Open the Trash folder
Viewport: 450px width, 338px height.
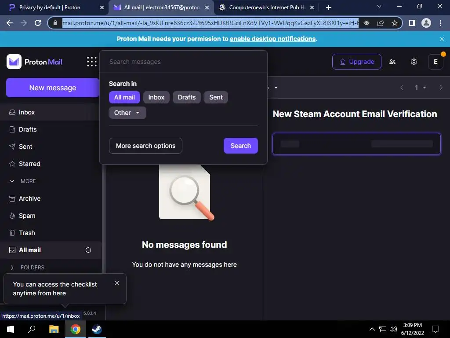(50, 233)
